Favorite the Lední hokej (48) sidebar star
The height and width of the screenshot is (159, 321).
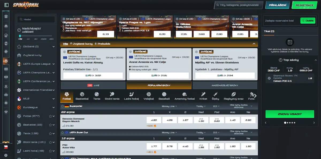click(x=50, y=151)
